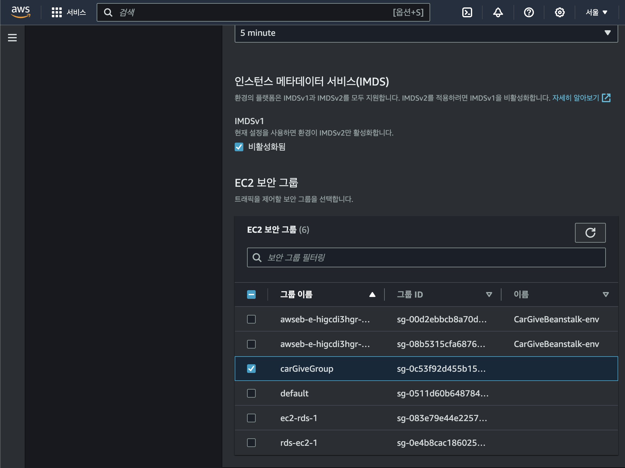
Task: Click group ID sg-08b5315cfa6876…
Action: (441, 344)
